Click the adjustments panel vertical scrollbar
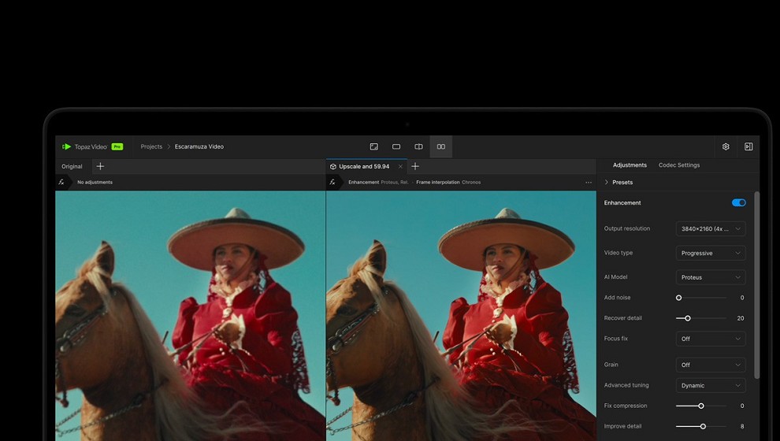The height and width of the screenshot is (441, 780). tap(756, 285)
